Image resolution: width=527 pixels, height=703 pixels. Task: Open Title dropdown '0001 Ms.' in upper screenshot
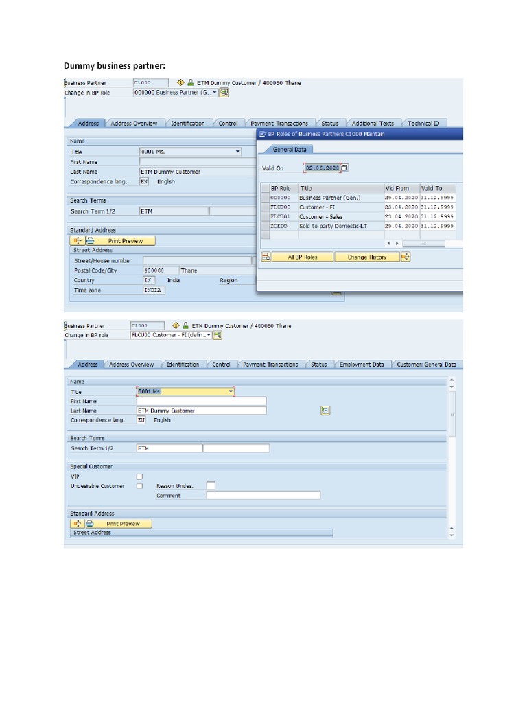(x=238, y=152)
